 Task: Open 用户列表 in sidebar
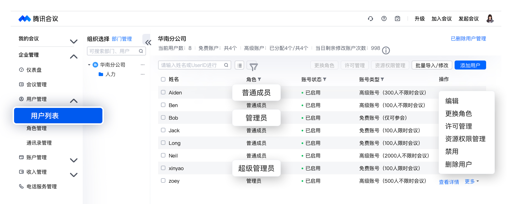(58, 116)
